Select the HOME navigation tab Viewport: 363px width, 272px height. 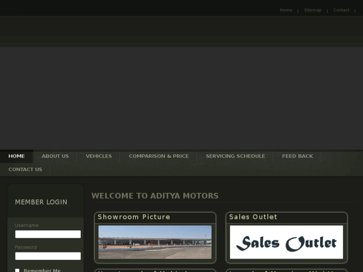click(x=16, y=156)
